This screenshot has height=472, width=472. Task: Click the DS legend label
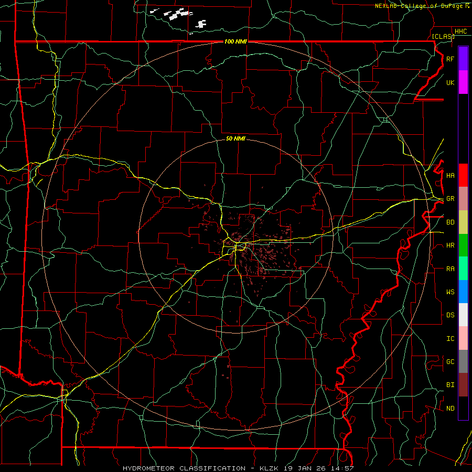[x=450, y=315]
